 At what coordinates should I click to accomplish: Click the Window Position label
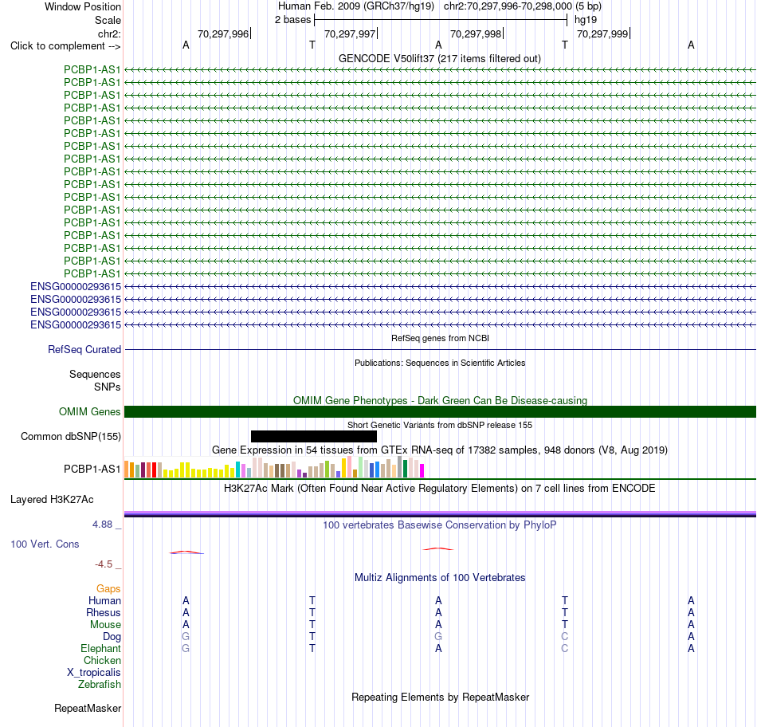[83, 6]
